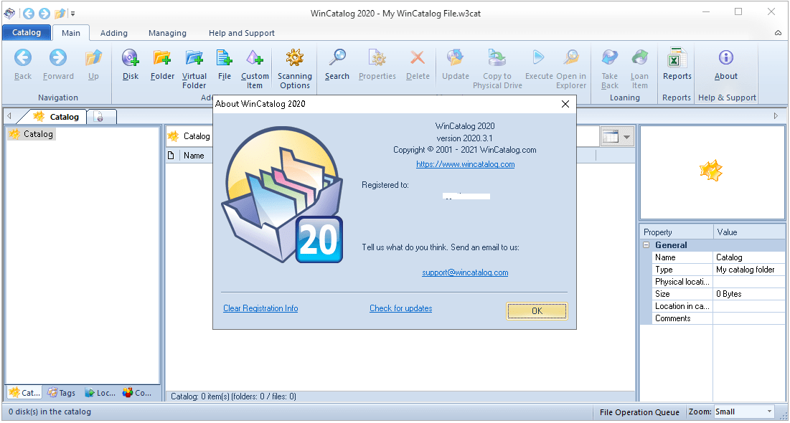The width and height of the screenshot is (790, 423).
Task: Add a File to the catalog
Action: coord(224,65)
